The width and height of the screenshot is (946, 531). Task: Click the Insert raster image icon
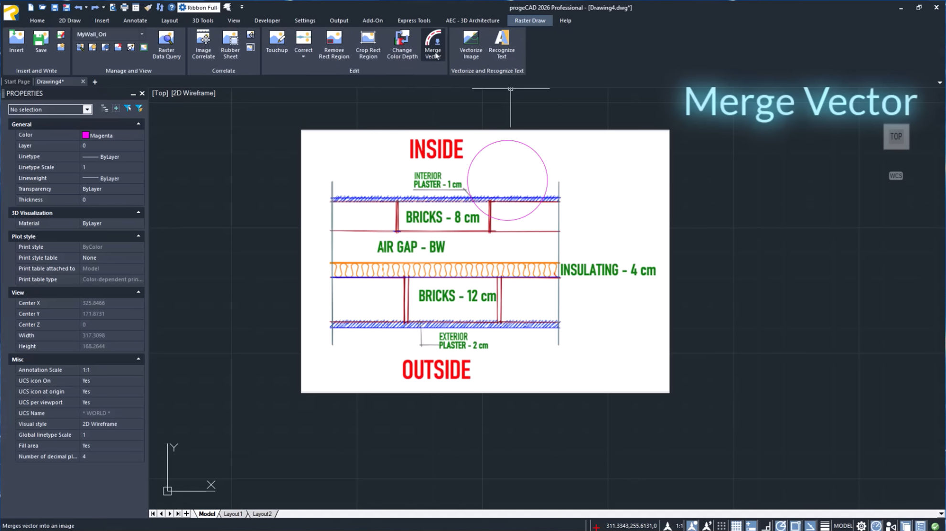point(16,42)
